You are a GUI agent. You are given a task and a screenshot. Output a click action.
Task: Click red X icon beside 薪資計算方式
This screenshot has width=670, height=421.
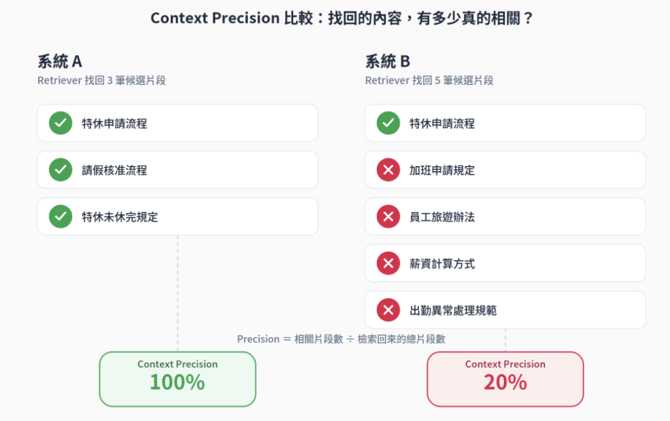(389, 263)
